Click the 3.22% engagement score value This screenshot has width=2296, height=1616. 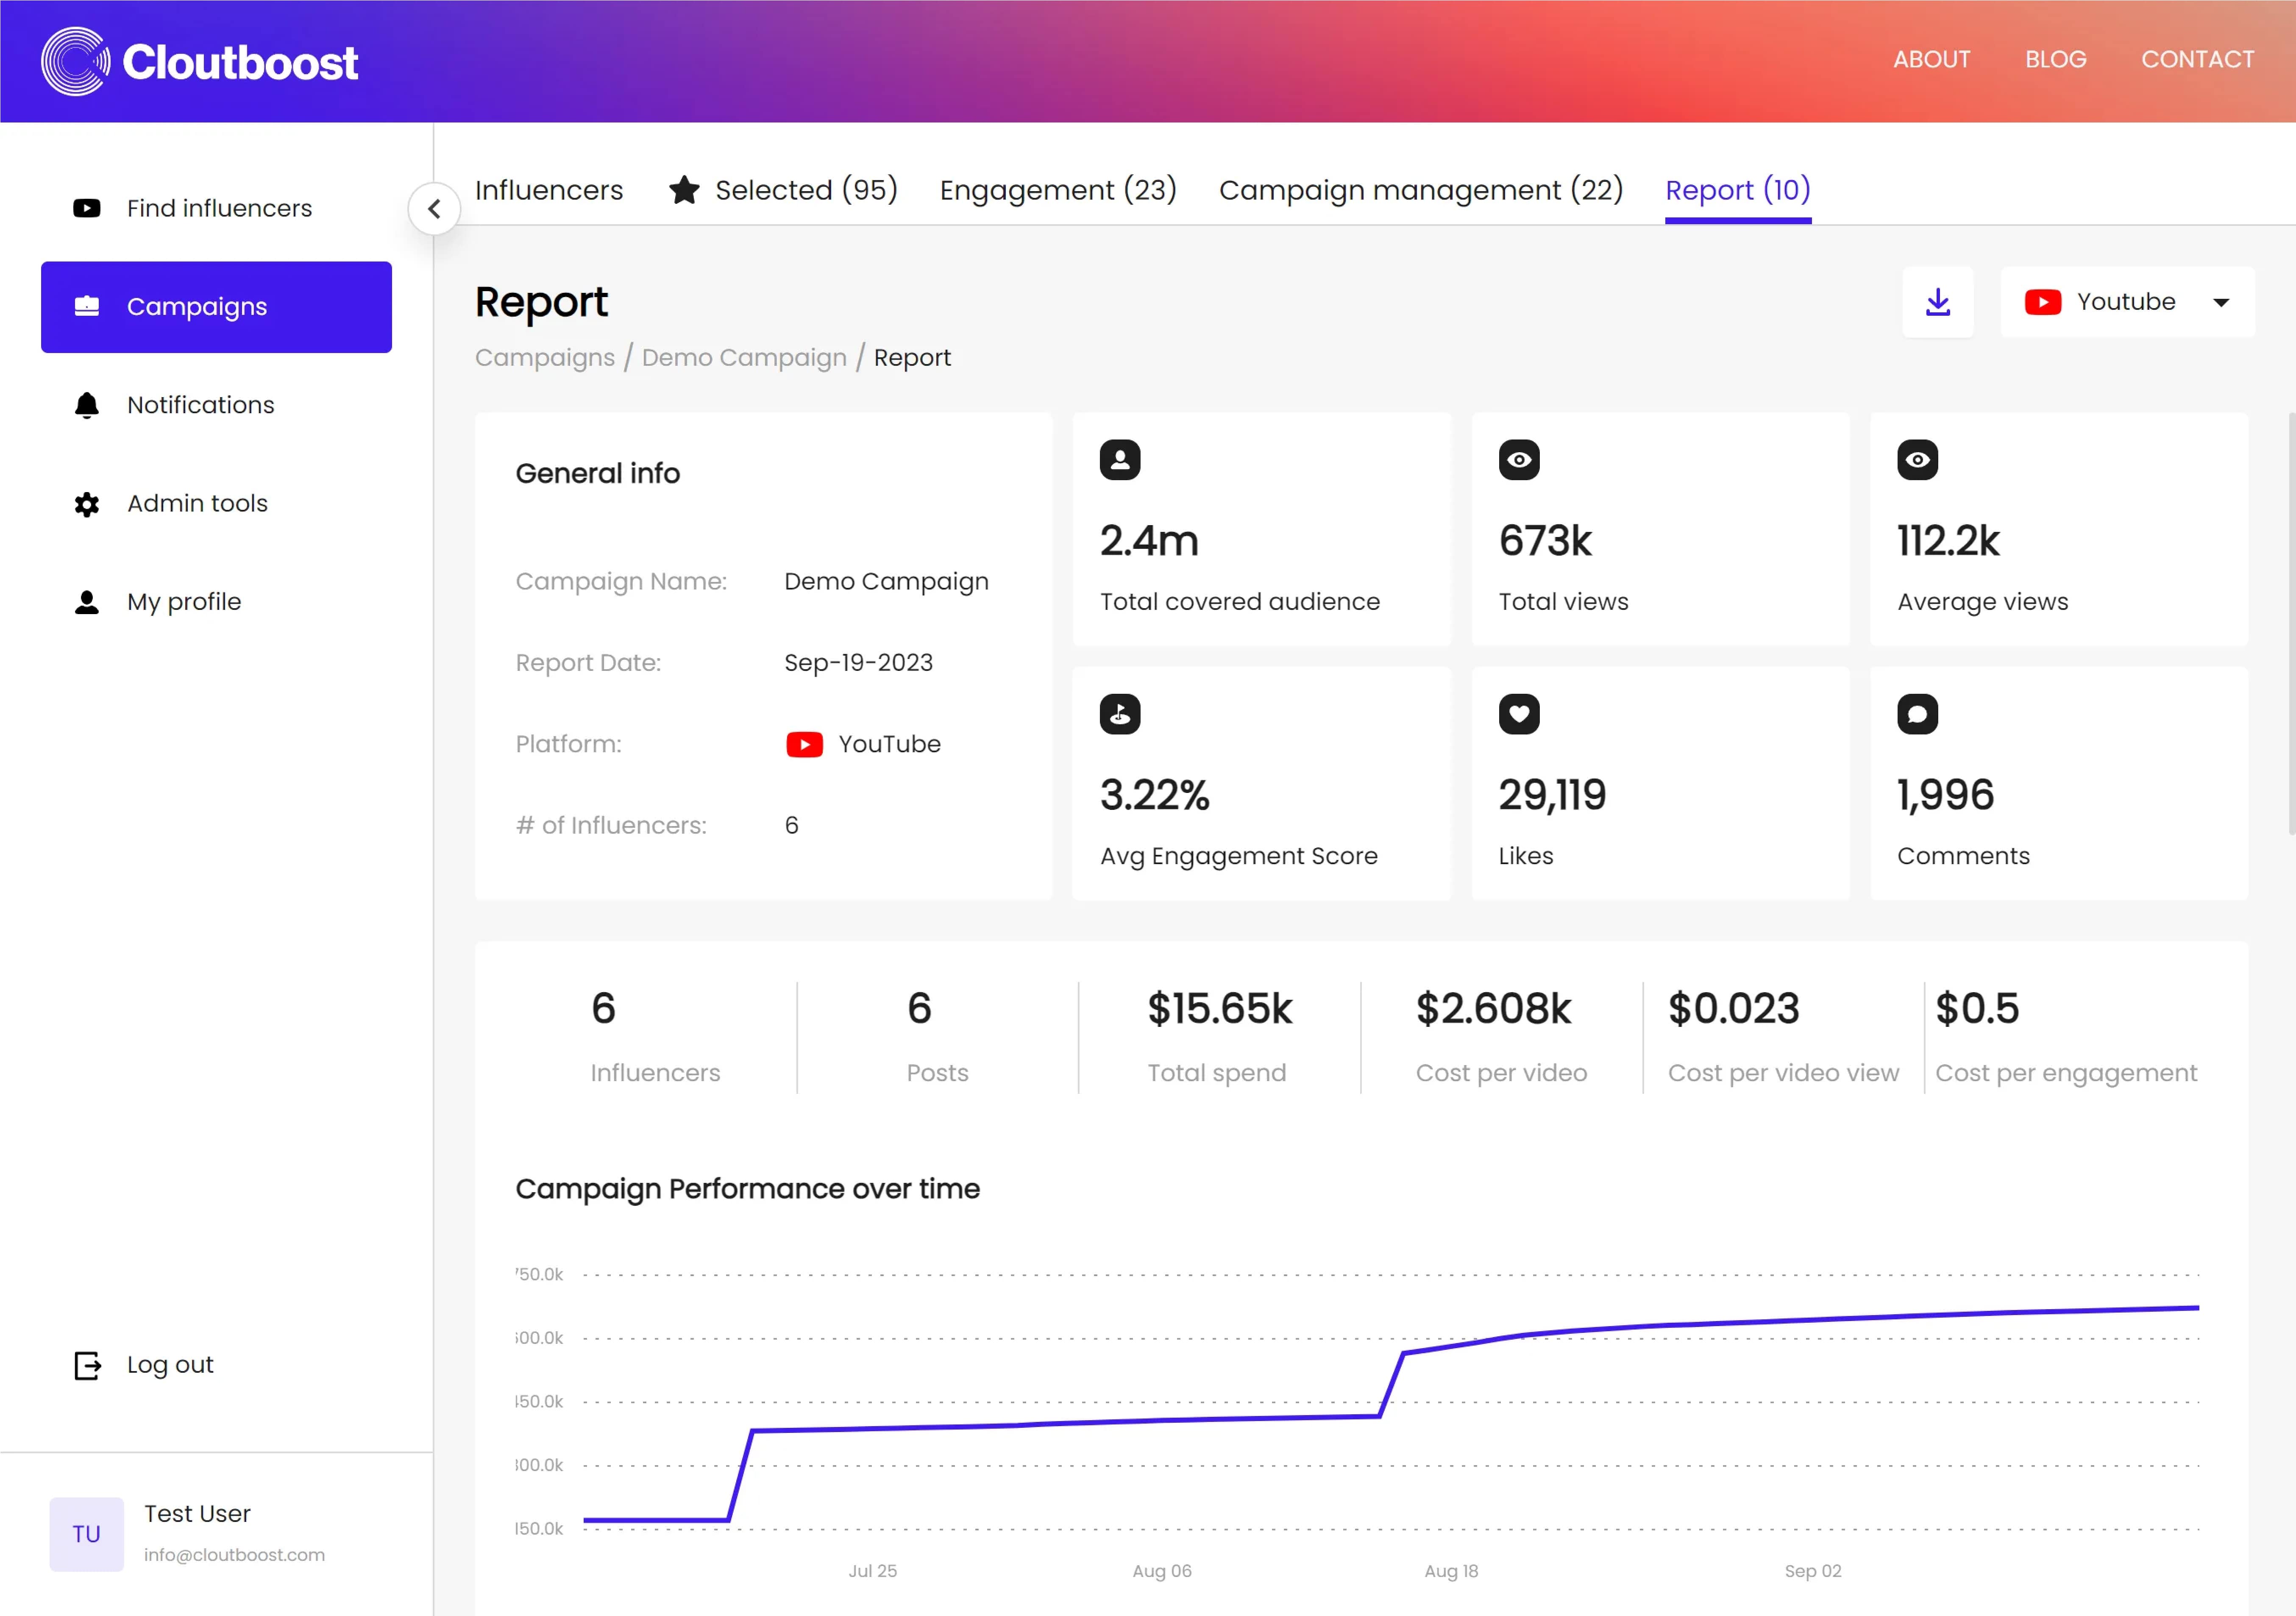1155,795
